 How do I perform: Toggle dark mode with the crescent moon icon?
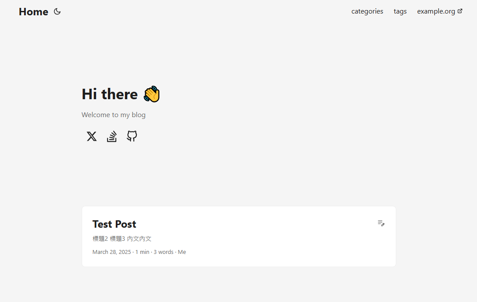pos(57,12)
